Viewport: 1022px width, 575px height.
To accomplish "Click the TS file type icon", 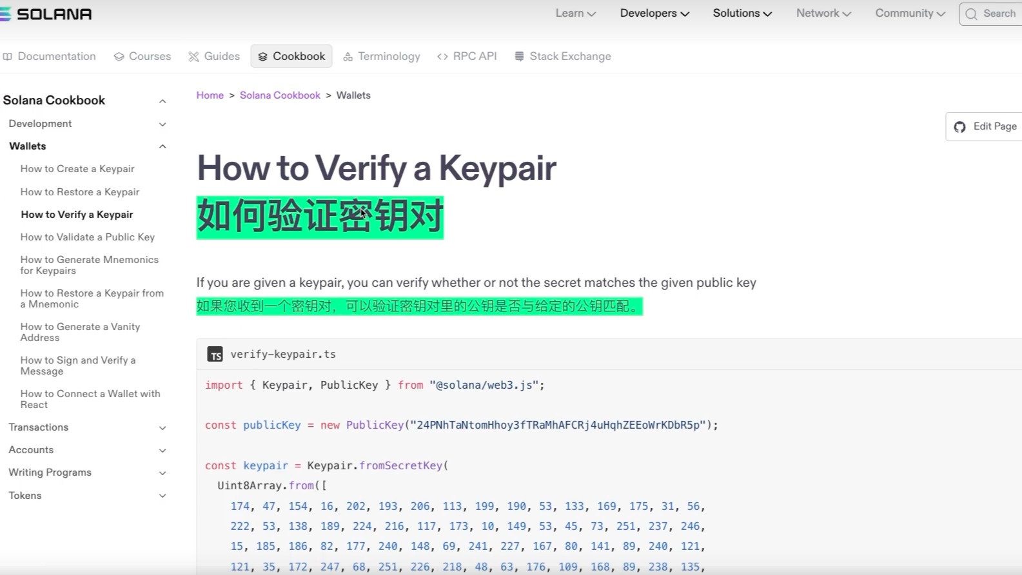I will point(215,354).
